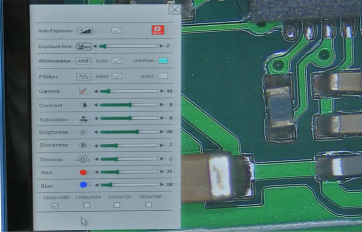Viewport: 362px width, 232px height.
Task: Click the Flicker waveform icon
Action: click(x=84, y=76)
